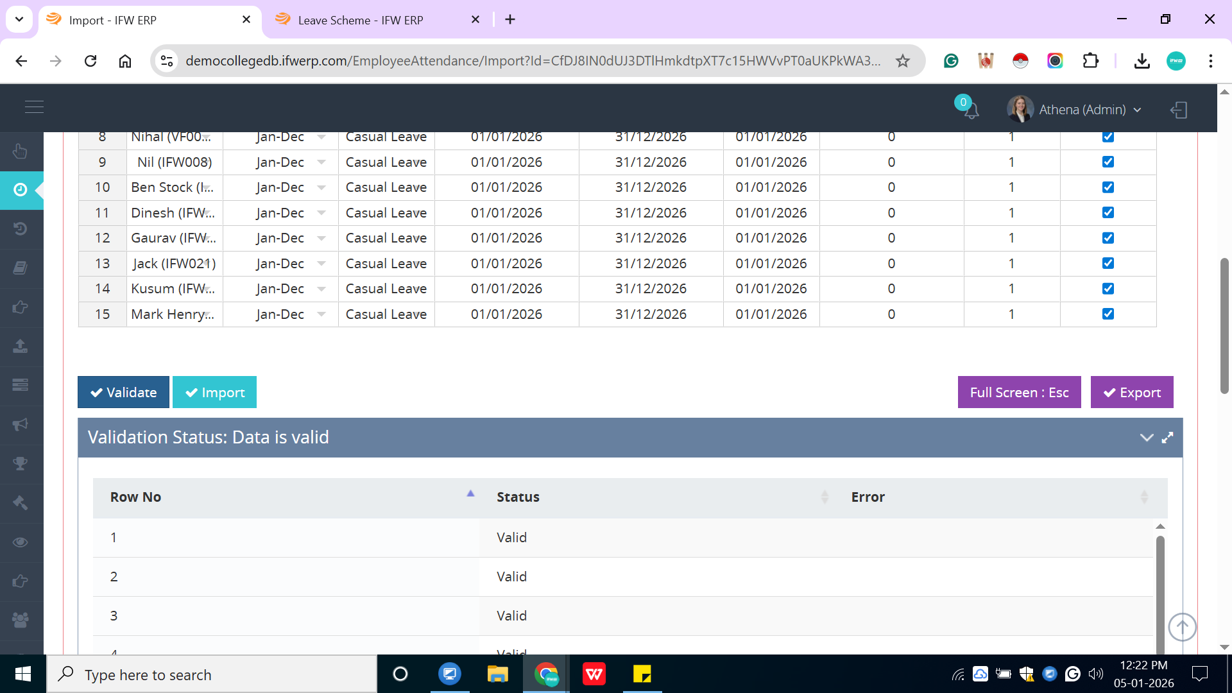The width and height of the screenshot is (1232, 693).
Task: Uncheck the checkbox for row 10 Ben Stock
Action: (x=1108, y=187)
